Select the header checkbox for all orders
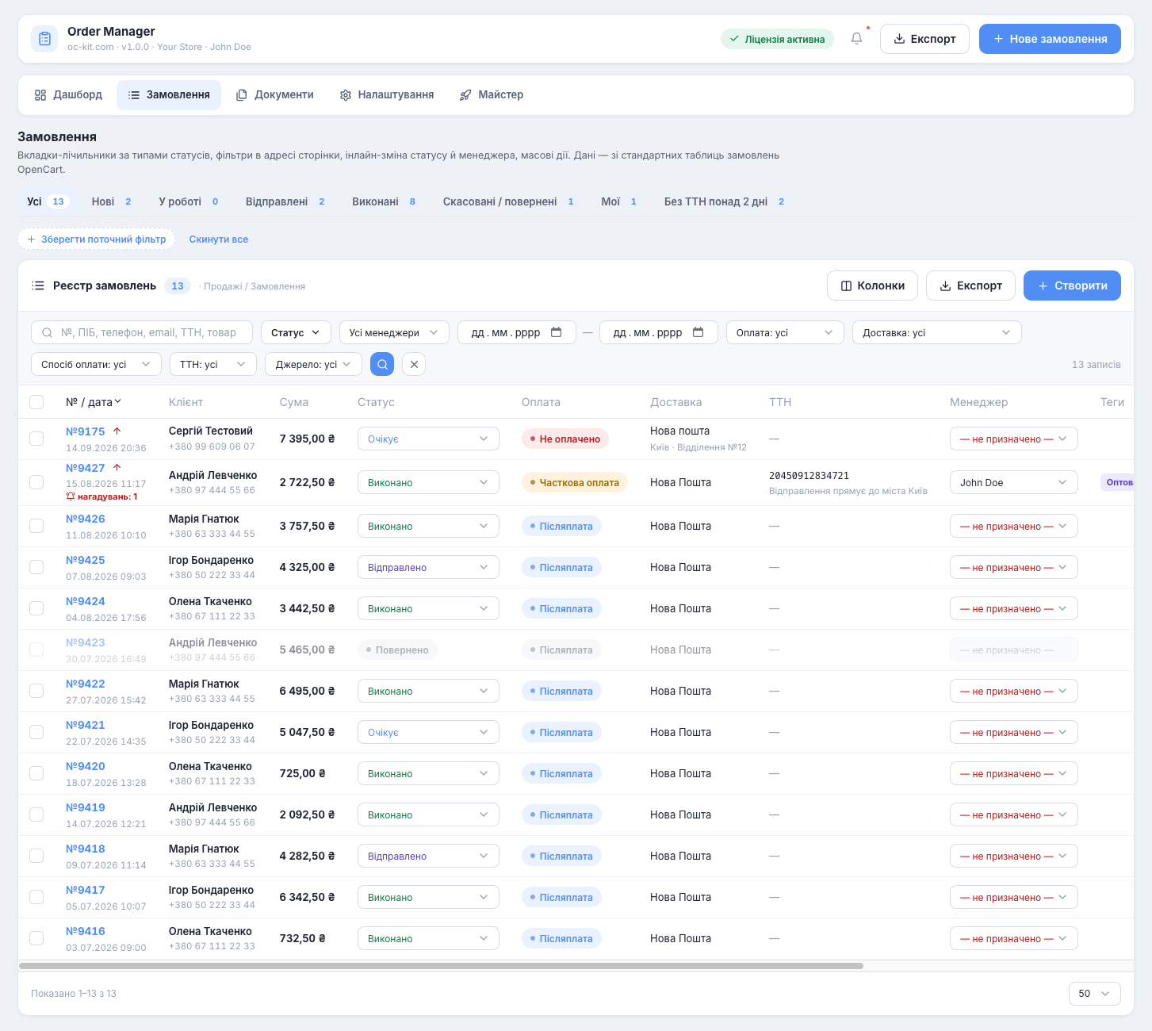 [36, 402]
